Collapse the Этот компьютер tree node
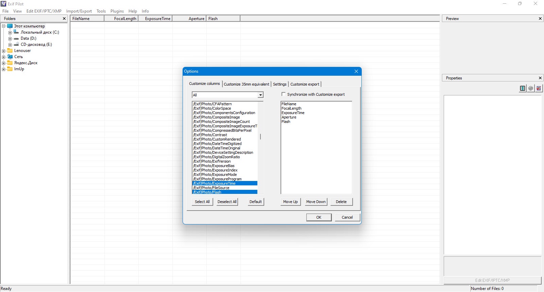Image resolution: width=544 pixels, height=292 pixels. point(3,26)
